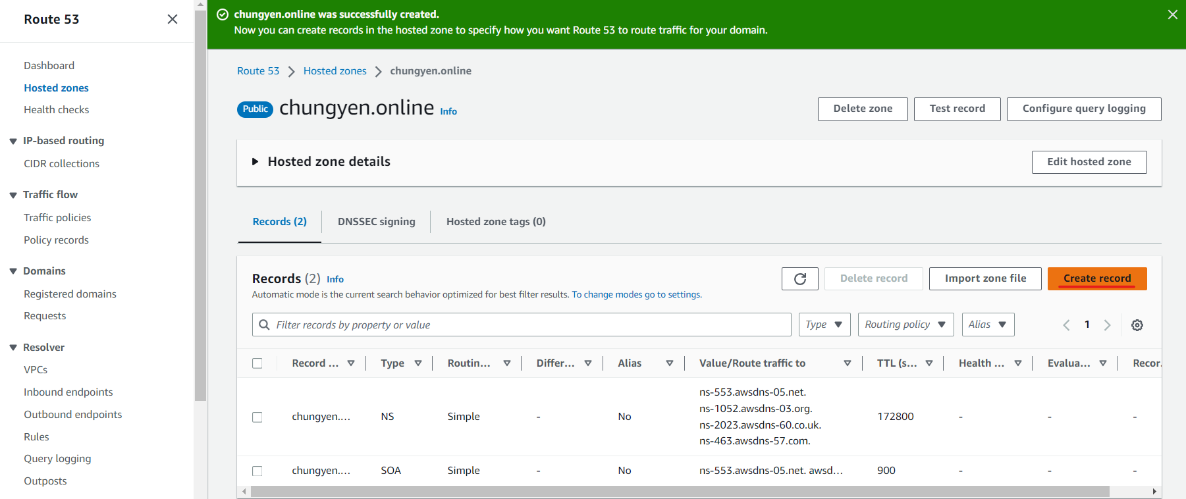Go to previous records page

click(1066, 325)
